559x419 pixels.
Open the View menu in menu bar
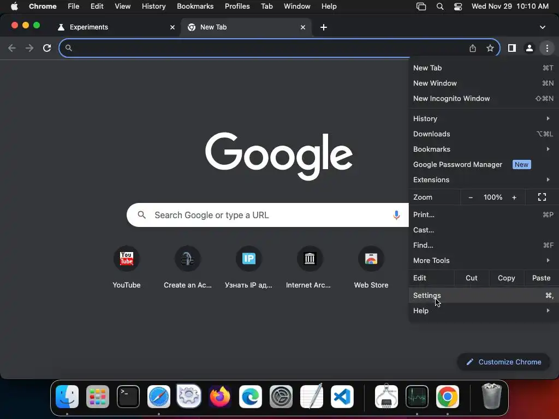pos(122,7)
